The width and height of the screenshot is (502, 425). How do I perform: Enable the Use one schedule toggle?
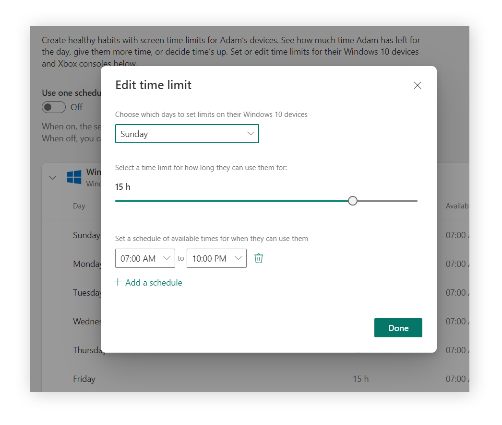click(54, 107)
